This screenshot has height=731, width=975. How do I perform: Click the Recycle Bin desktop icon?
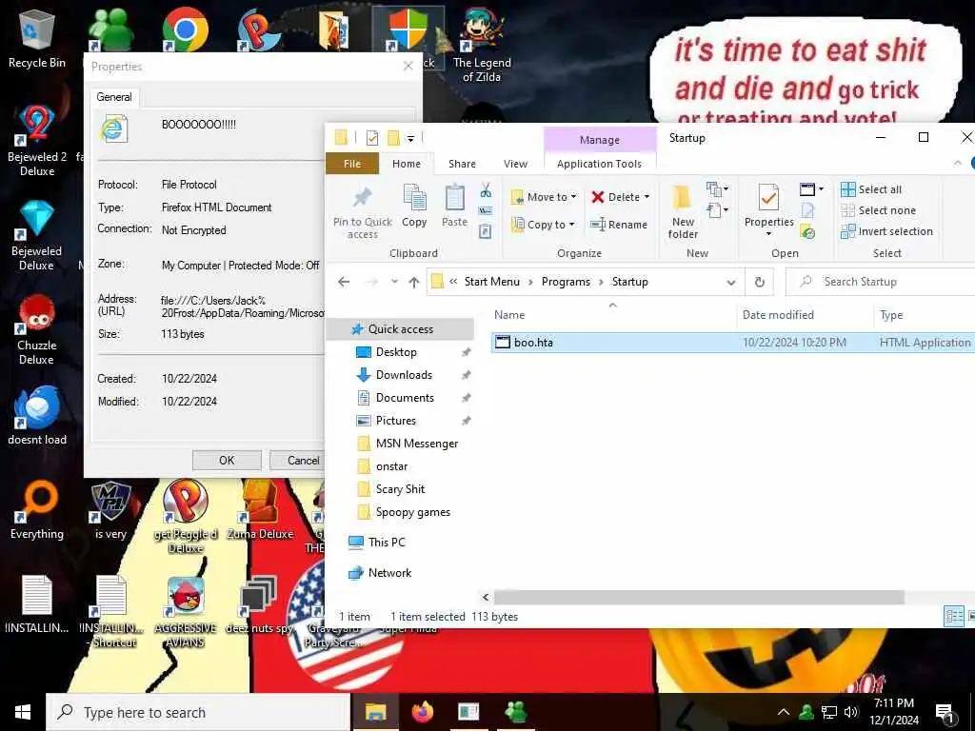pyautogui.click(x=37, y=40)
